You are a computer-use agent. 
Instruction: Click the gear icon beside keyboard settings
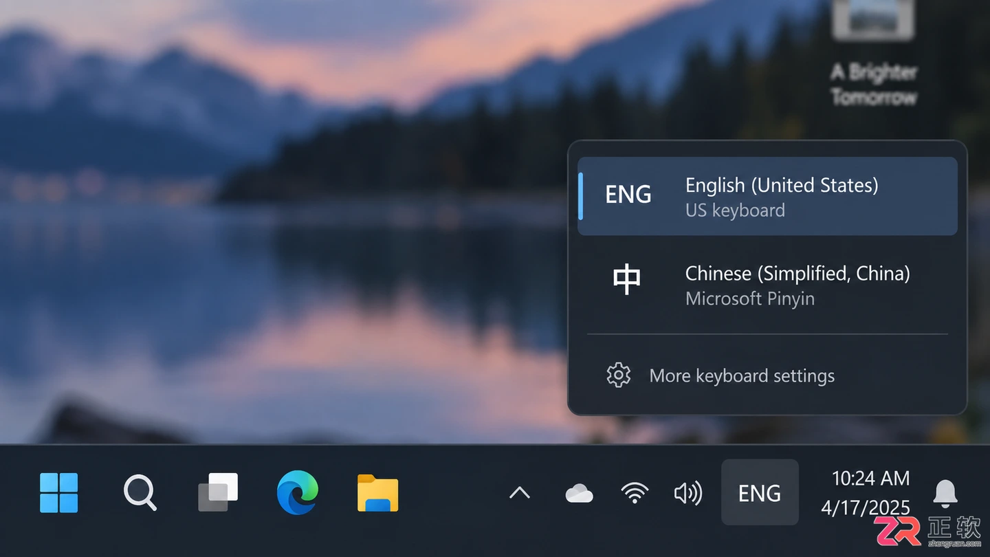coord(618,375)
